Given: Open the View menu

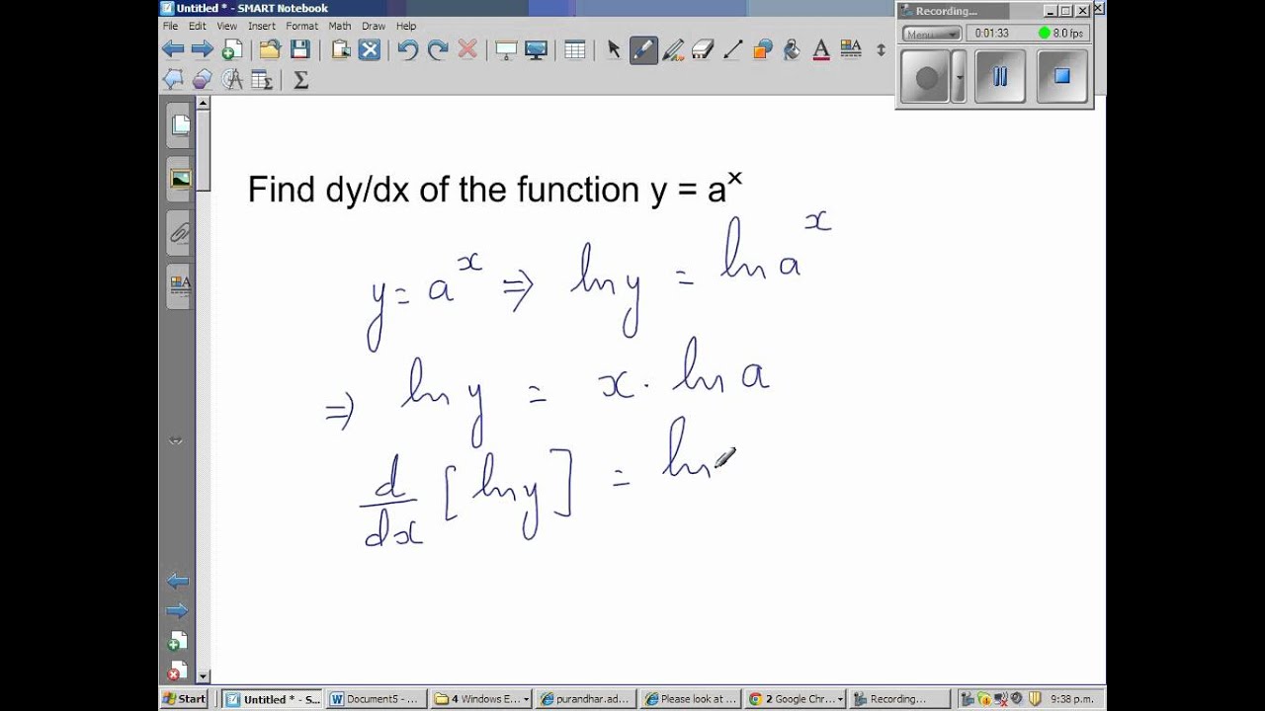Looking at the screenshot, I should [x=227, y=26].
